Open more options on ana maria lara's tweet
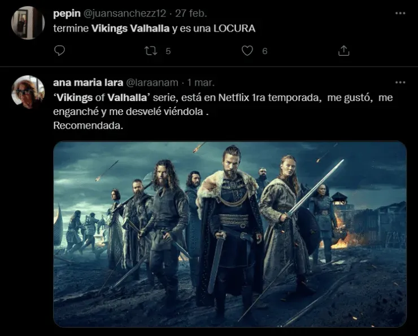Image resolution: width=418 pixels, height=336 pixels. (x=400, y=82)
